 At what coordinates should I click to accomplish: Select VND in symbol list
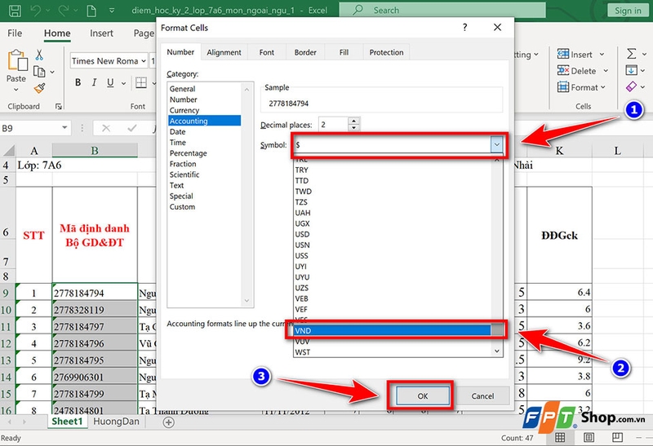[x=393, y=330]
